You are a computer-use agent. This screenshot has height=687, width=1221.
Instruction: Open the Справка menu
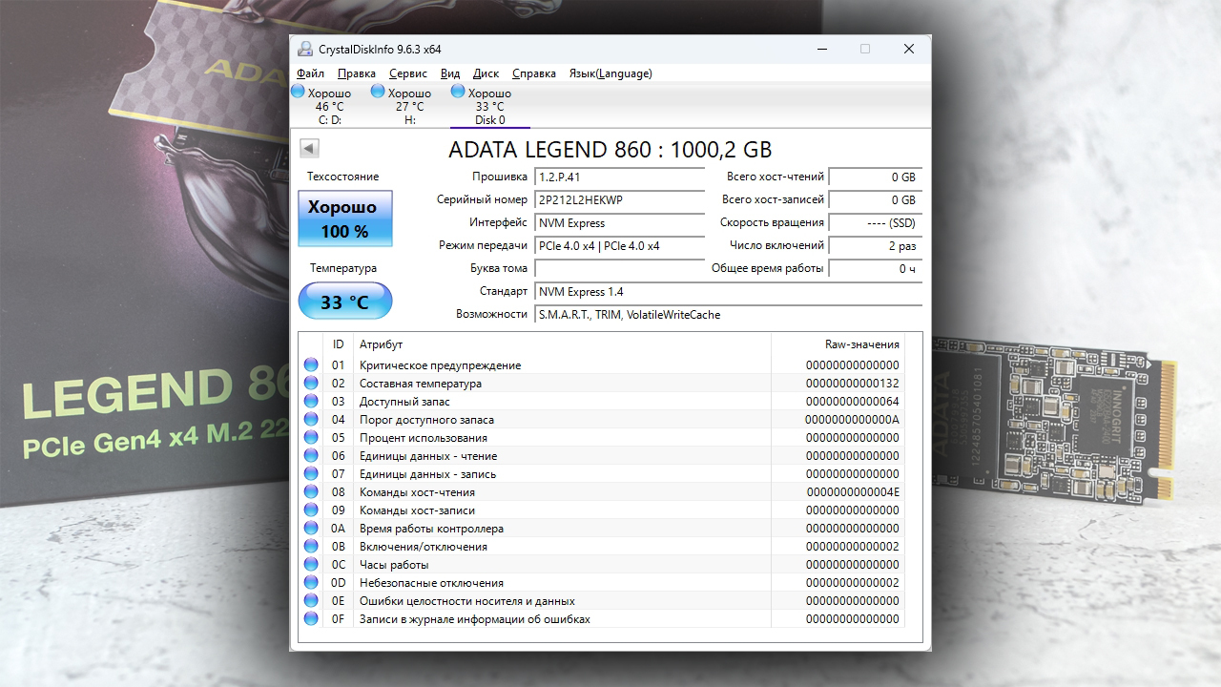coord(534,73)
